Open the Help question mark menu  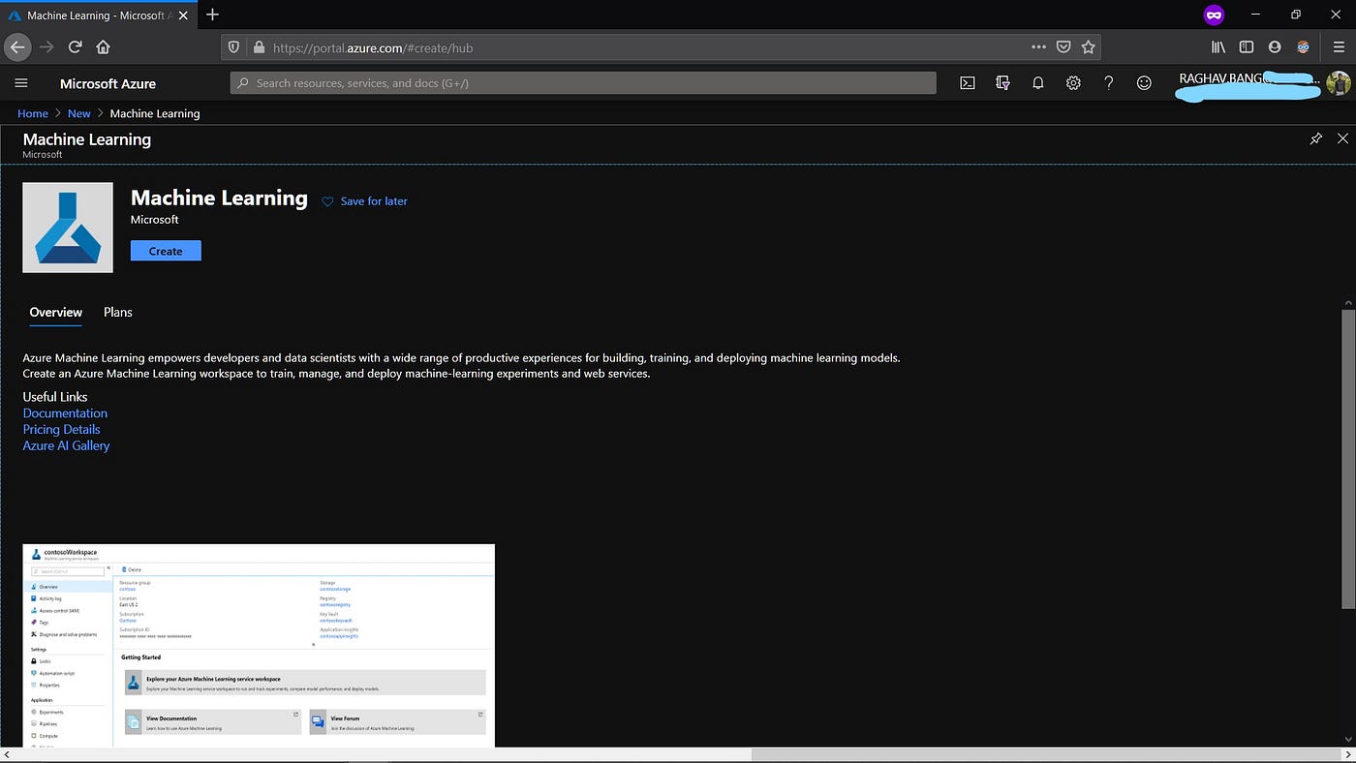click(1108, 83)
